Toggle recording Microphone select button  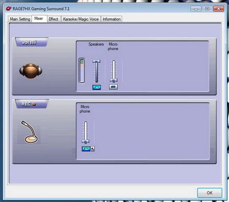tap(86, 149)
